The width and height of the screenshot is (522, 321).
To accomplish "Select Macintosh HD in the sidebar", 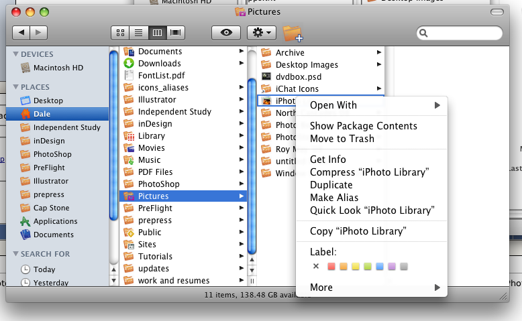I will click(x=58, y=68).
